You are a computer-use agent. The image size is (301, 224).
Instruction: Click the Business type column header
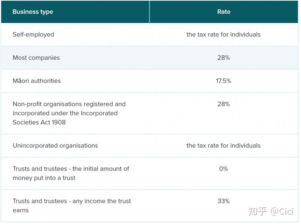coord(33,12)
